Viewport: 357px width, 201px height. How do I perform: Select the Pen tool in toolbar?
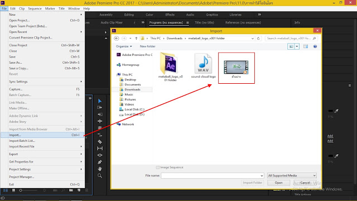pos(100,162)
